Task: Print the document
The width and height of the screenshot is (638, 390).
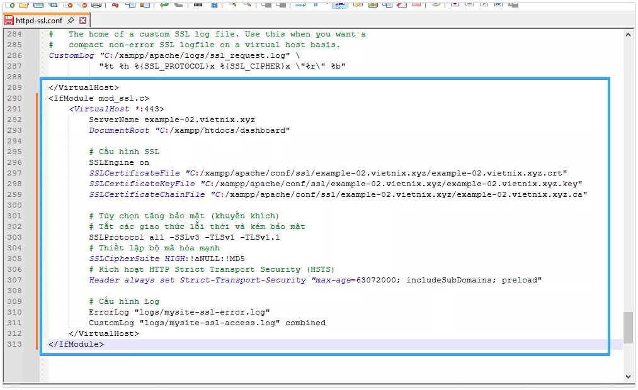Action: coord(96,5)
